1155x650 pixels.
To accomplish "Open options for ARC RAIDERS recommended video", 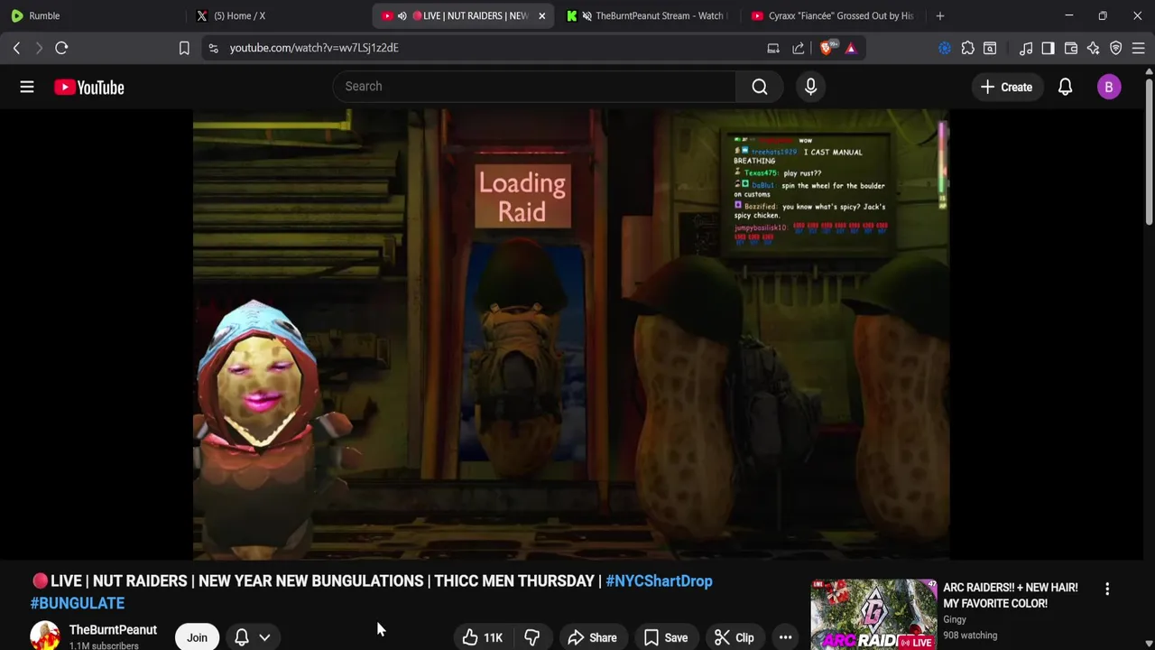I will (1107, 589).
